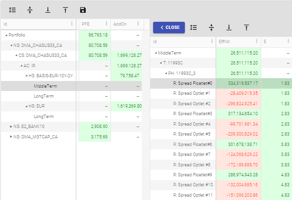The height and width of the screenshot is (200, 292).
Task: Select row R: Spread Floatlet#0
Action: tap(221, 83)
